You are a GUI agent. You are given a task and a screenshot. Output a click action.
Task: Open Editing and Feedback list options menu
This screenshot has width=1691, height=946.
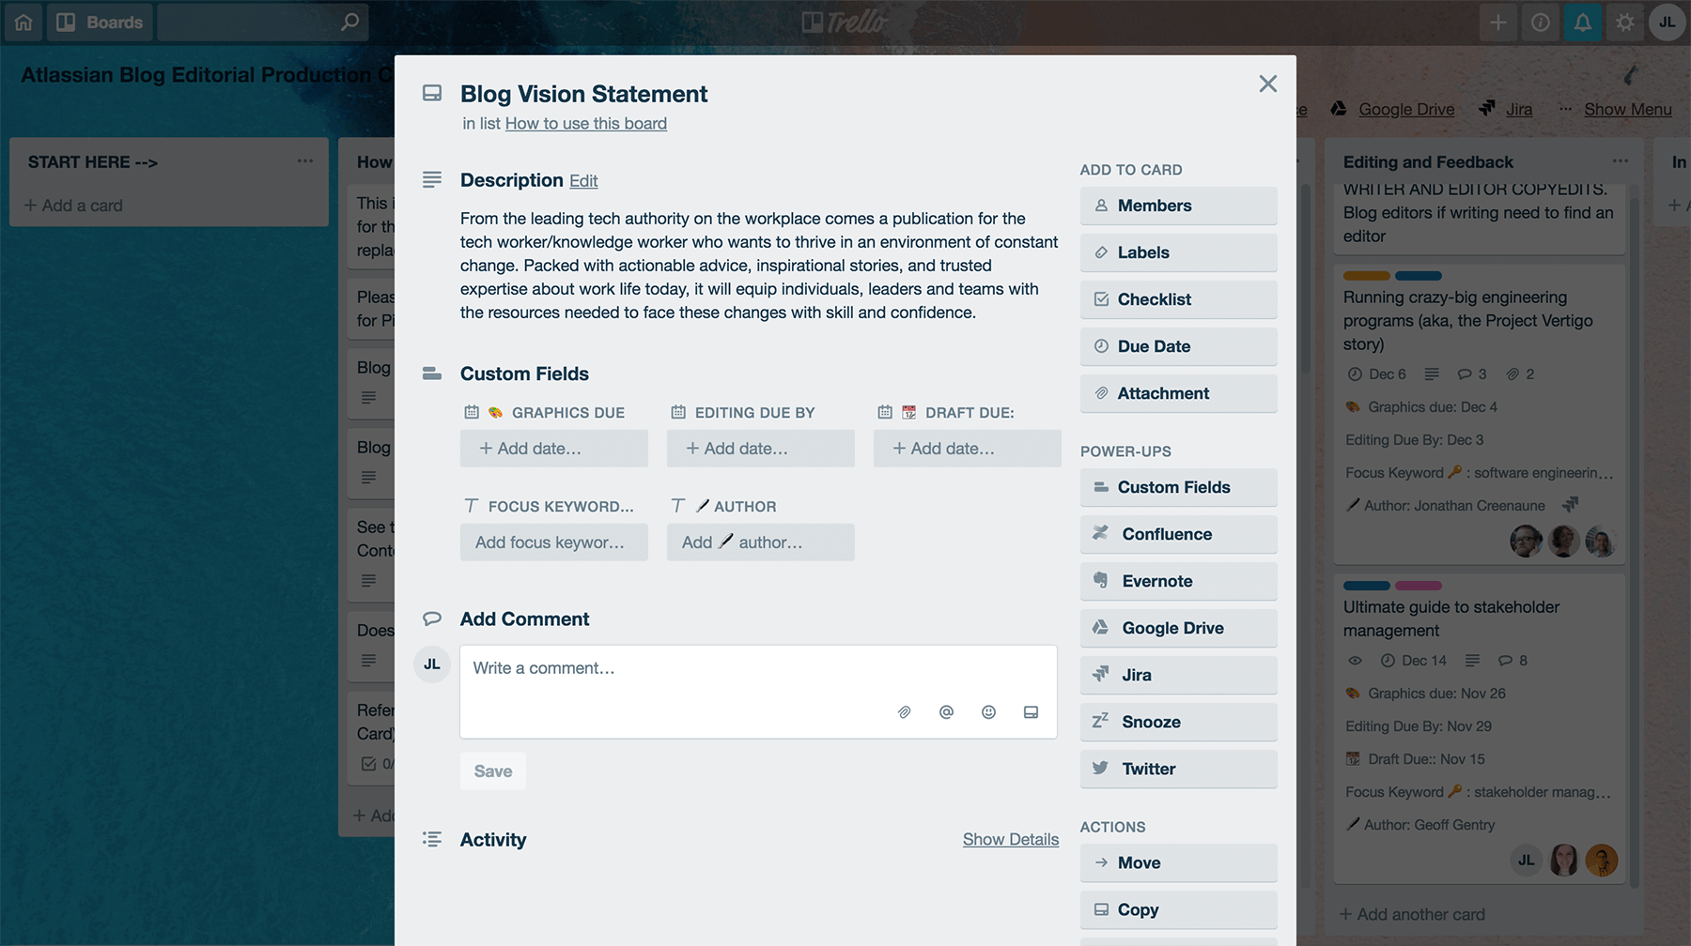(x=1621, y=161)
